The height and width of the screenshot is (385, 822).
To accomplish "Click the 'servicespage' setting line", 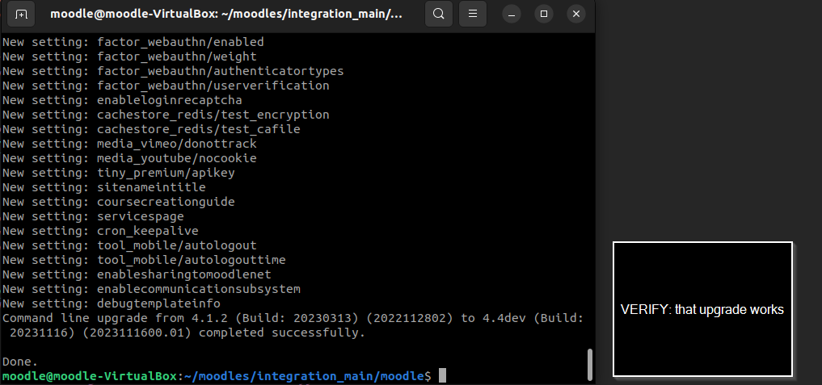I will pos(93,216).
